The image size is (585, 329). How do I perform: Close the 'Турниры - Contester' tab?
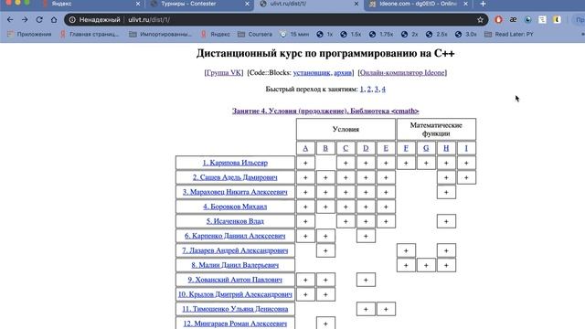point(247,4)
